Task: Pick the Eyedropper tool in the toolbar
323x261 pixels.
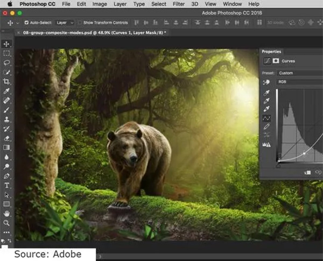Action: click(6, 90)
